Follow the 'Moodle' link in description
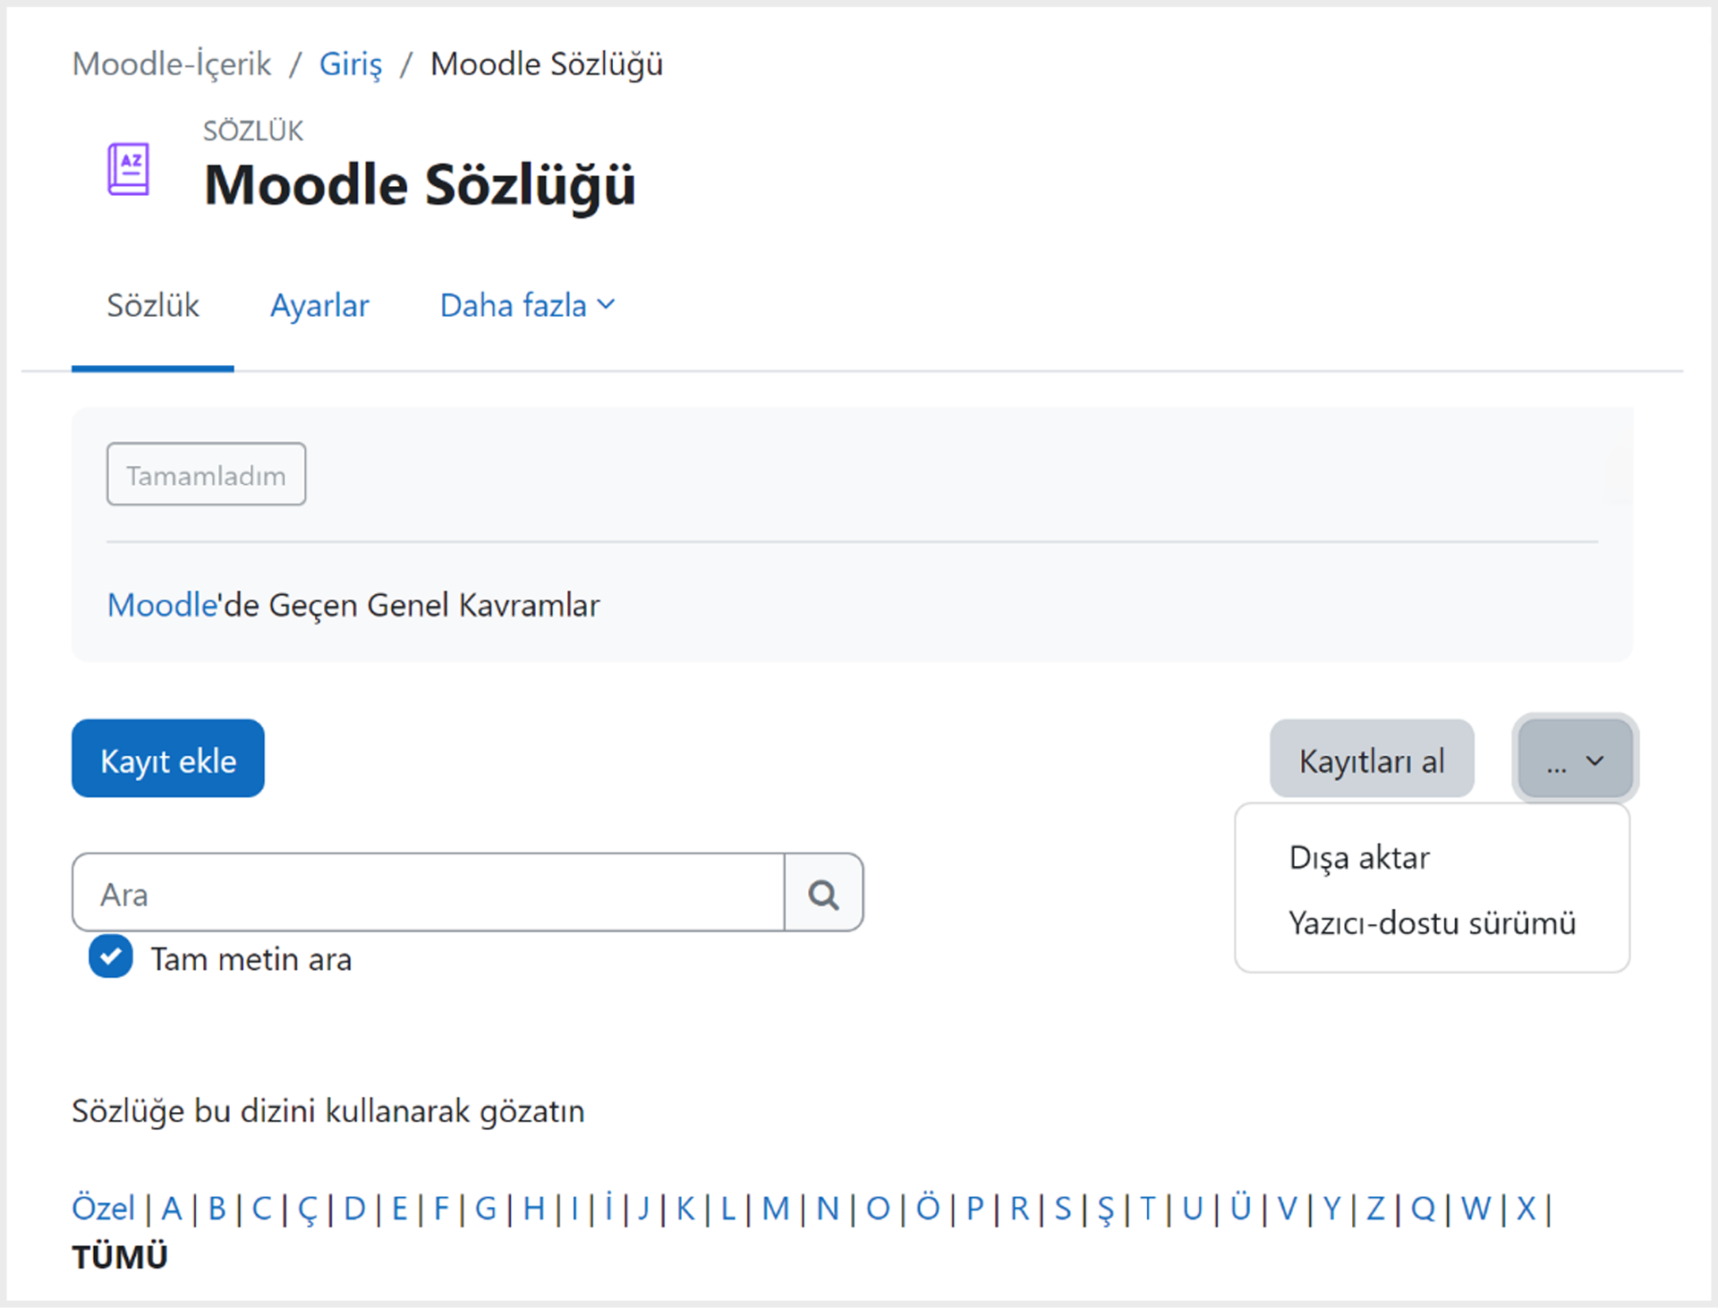The width and height of the screenshot is (1718, 1308). [163, 606]
